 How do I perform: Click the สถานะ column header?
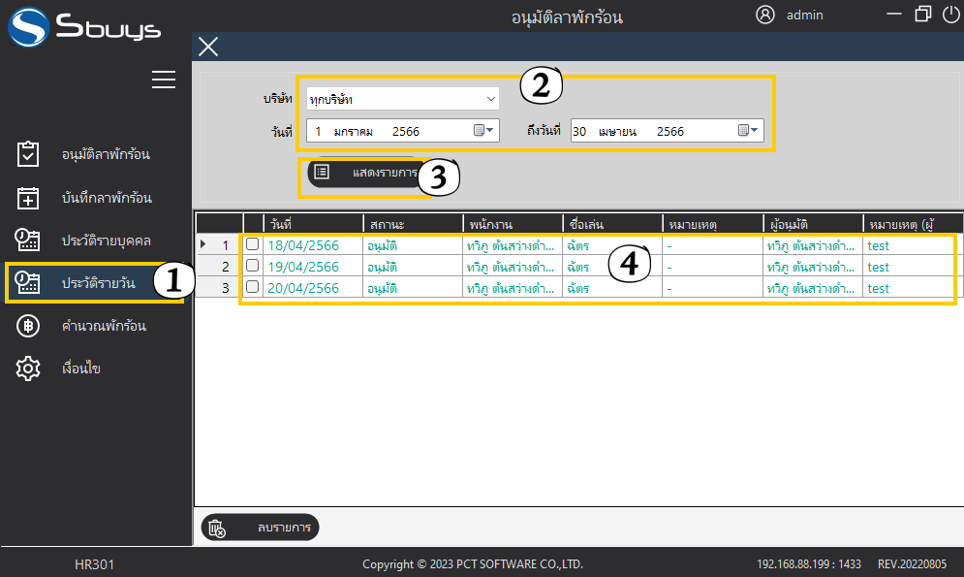(x=410, y=224)
